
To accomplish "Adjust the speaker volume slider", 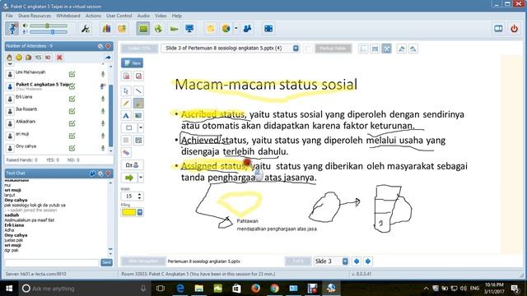I will pos(48,25).
